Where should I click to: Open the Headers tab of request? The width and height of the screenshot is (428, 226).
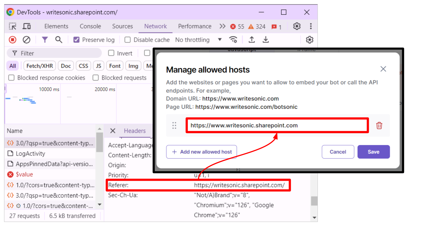(x=135, y=131)
